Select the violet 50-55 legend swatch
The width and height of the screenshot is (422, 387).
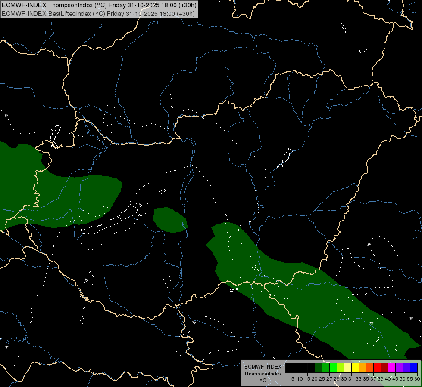pos(406,368)
